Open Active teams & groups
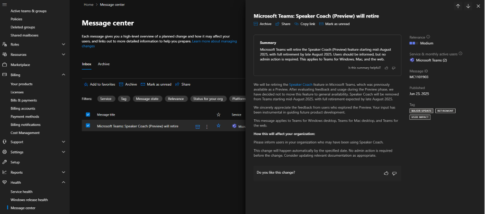The width and height of the screenshot is (485, 214). (x=28, y=11)
